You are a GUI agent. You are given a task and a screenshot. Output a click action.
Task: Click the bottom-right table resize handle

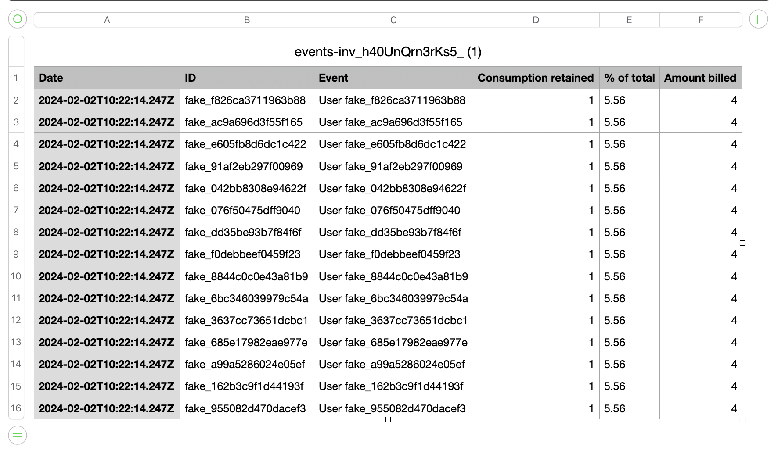(742, 419)
